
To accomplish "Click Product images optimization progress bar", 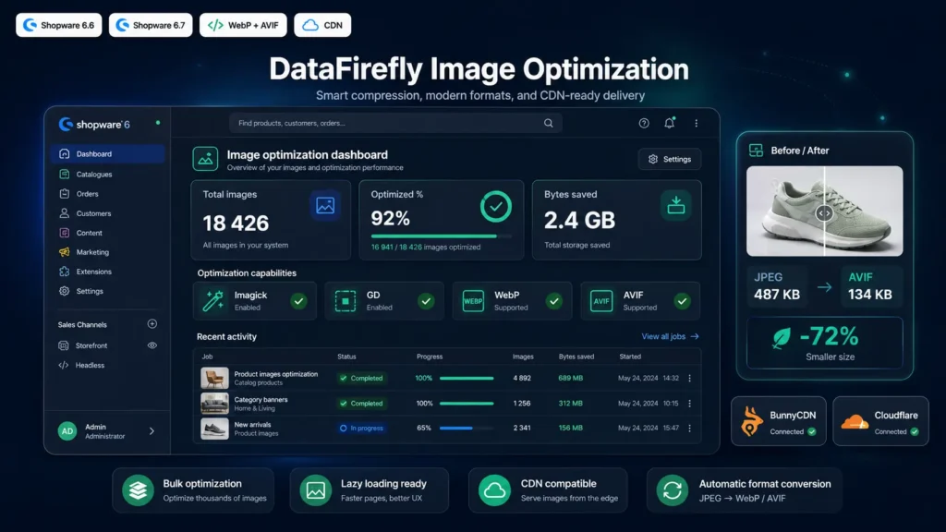I will 467,378.
